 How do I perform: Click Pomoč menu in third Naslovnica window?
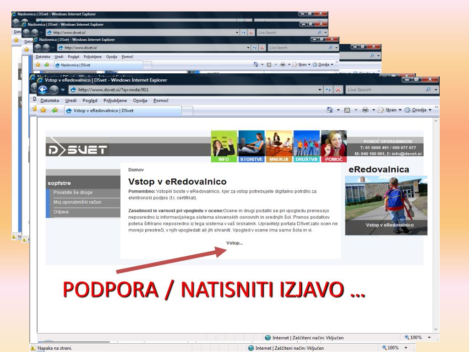[x=127, y=56]
